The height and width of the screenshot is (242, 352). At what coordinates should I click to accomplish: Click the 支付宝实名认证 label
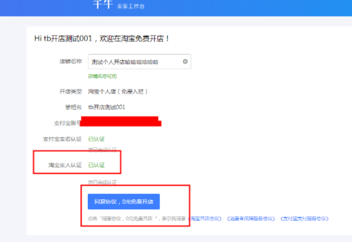(63, 139)
